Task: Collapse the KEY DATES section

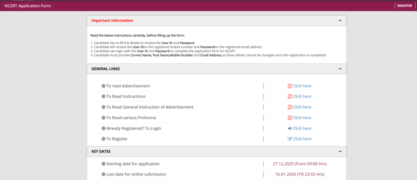Action: (x=340, y=152)
